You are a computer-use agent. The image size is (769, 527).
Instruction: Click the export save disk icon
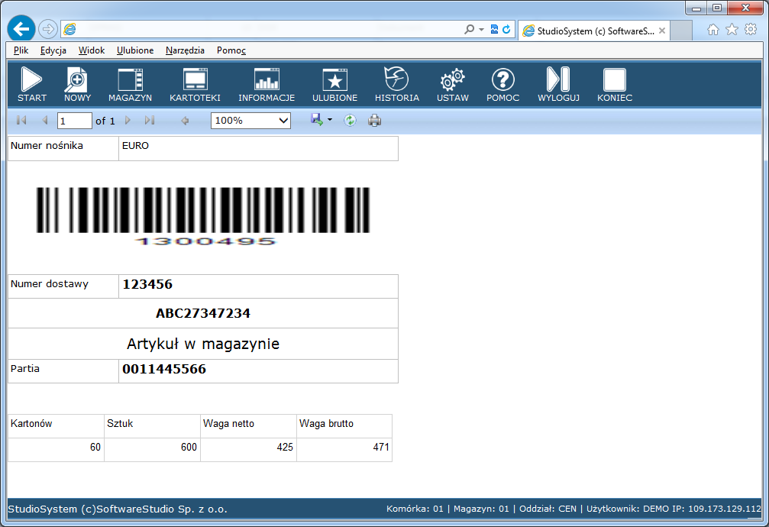[x=317, y=120]
